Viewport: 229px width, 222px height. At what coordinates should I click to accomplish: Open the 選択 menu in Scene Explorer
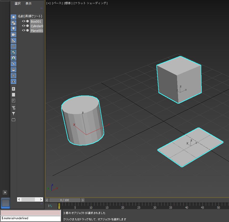point(18,4)
